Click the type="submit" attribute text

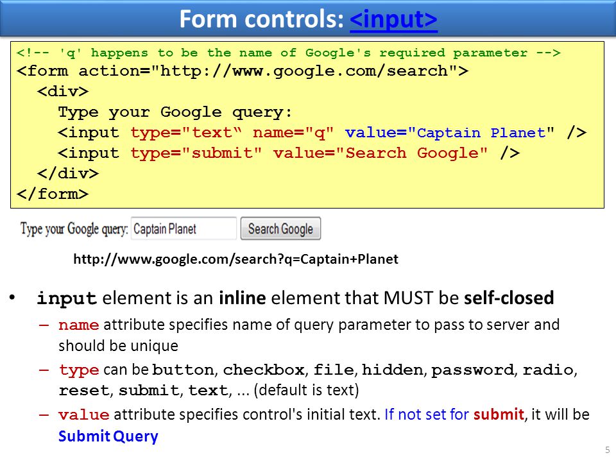click(x=196, y=153)
